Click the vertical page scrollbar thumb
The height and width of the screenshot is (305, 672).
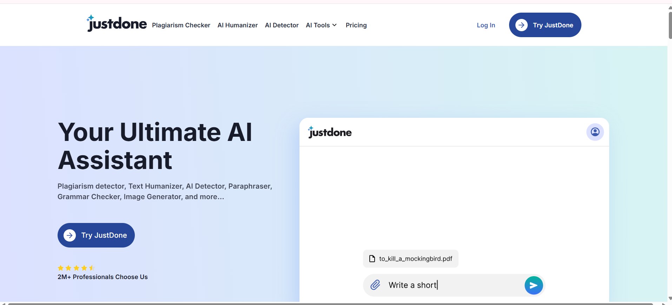click(x=670, y=25)
